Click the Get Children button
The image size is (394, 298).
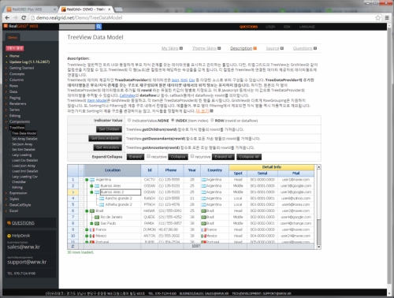tap(109, 129)
